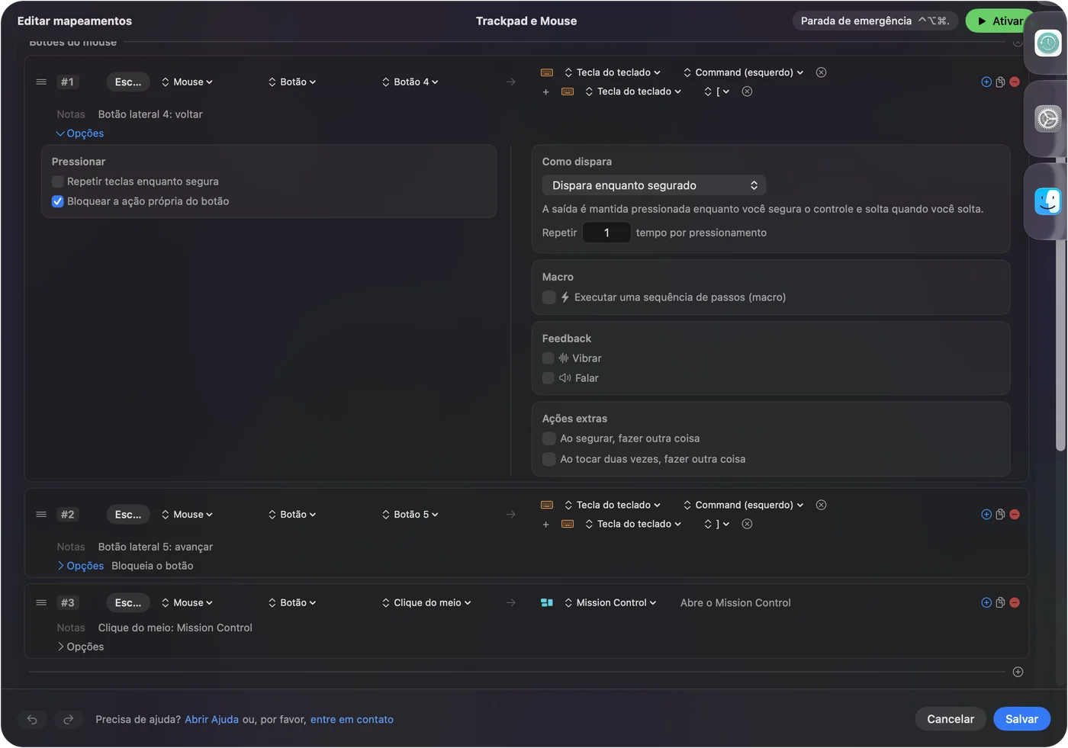Viewport: 1068px width, 748px height.
Task: Open the Abrir Ajuda link
Action: 211,719
